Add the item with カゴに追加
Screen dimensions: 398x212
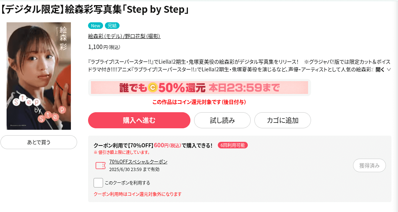click(x=283, y=120)
